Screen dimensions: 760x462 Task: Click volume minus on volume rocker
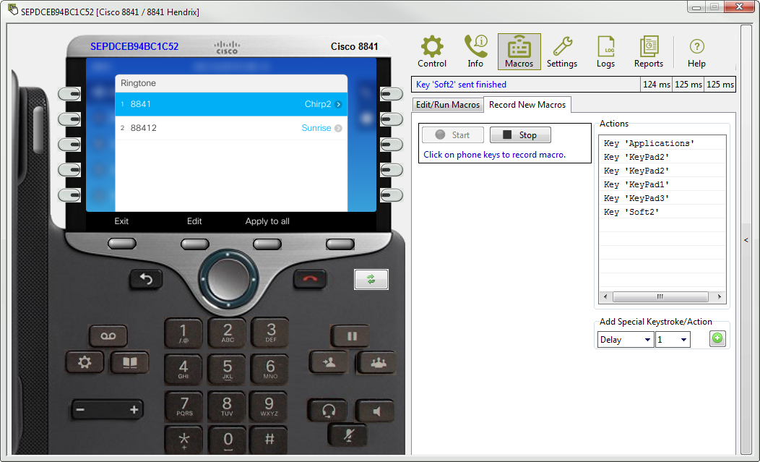pyautogui.click(x=81, y=410)
